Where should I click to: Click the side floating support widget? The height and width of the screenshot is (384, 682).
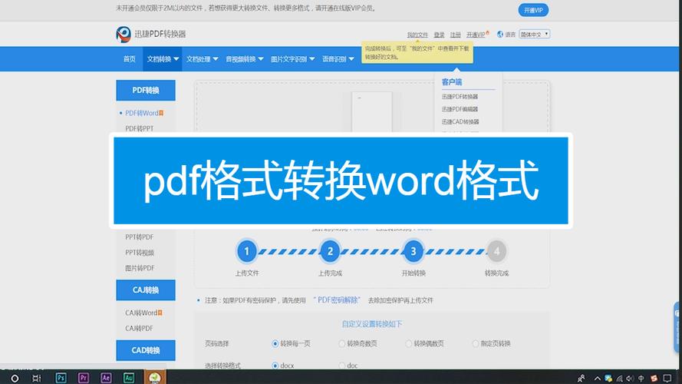[677, 327]
